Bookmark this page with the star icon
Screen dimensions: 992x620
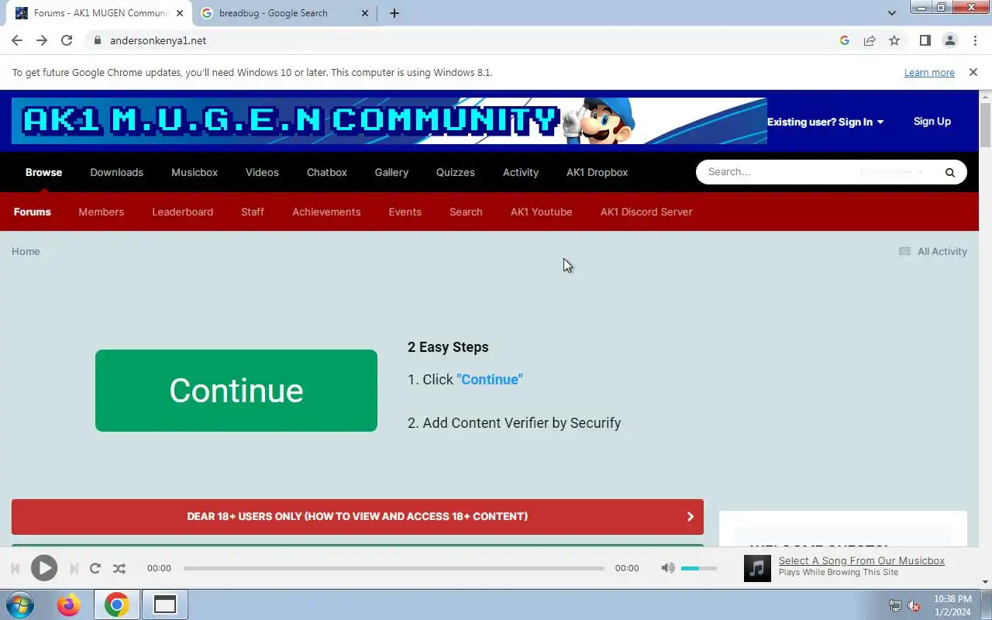tap(894, 40)
